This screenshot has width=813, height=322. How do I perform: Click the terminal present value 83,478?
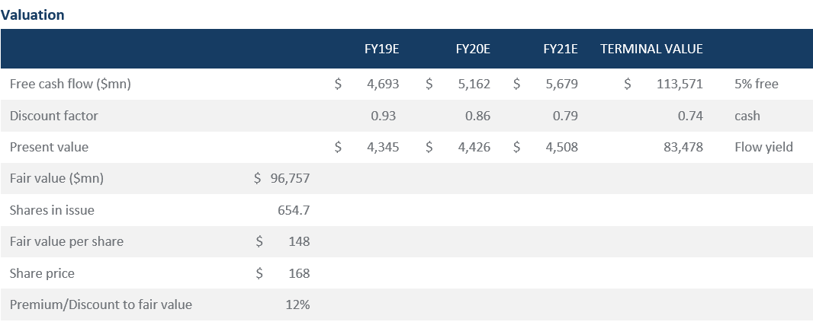(x=683, y=148)
